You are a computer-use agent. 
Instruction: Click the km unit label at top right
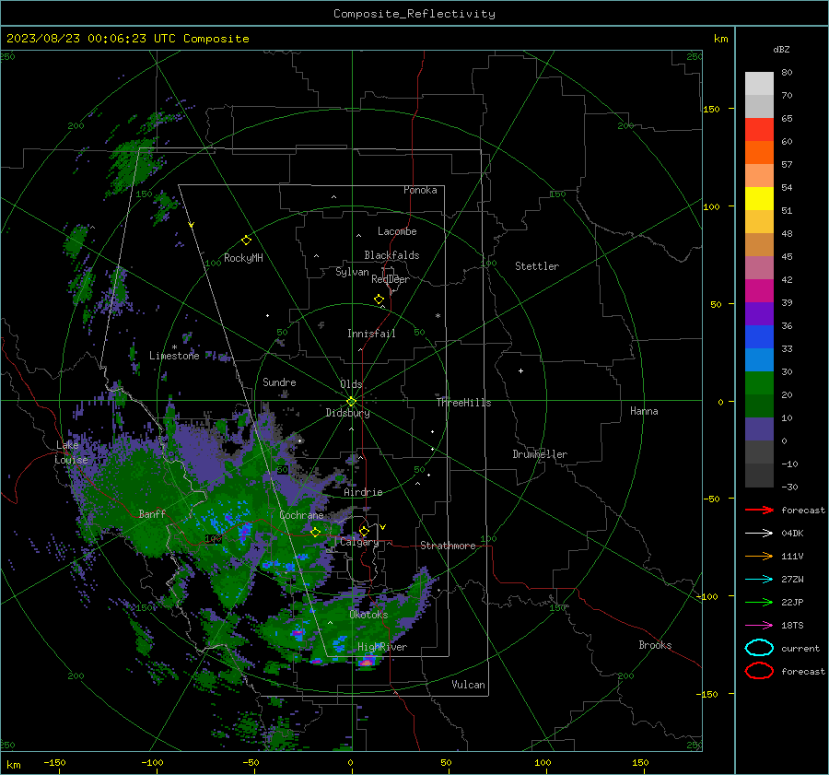[x=720, y=39]
